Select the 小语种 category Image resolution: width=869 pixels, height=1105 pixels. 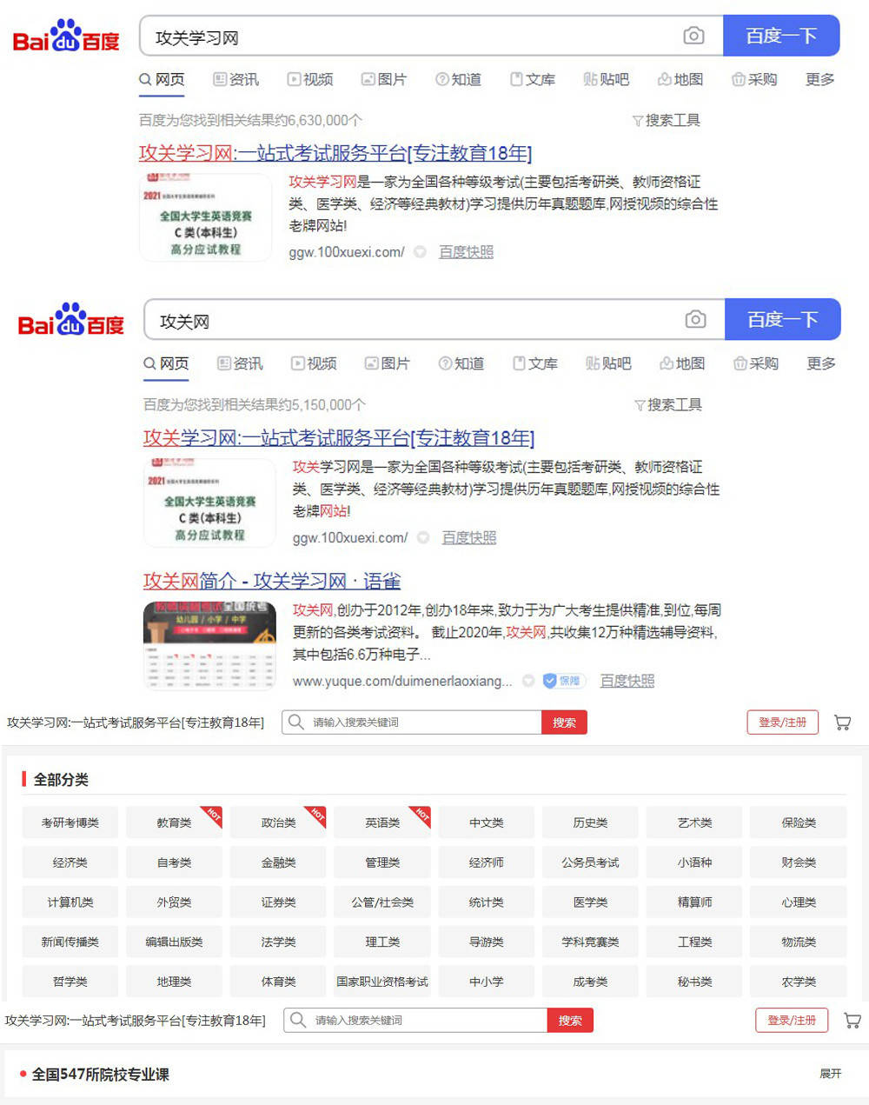tap(694, 862)
